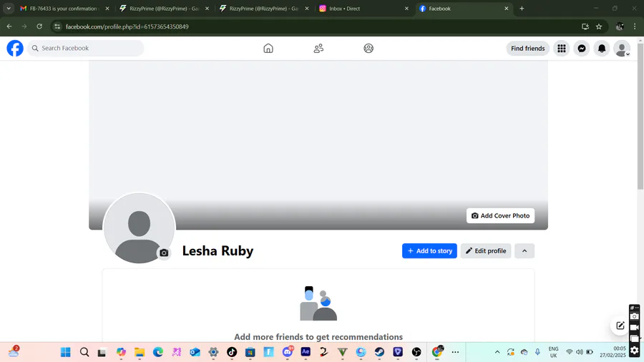The width and height of the screenshot is (644, 362).
Task: Open the Groups icon in top navigation
Action: 369,49
